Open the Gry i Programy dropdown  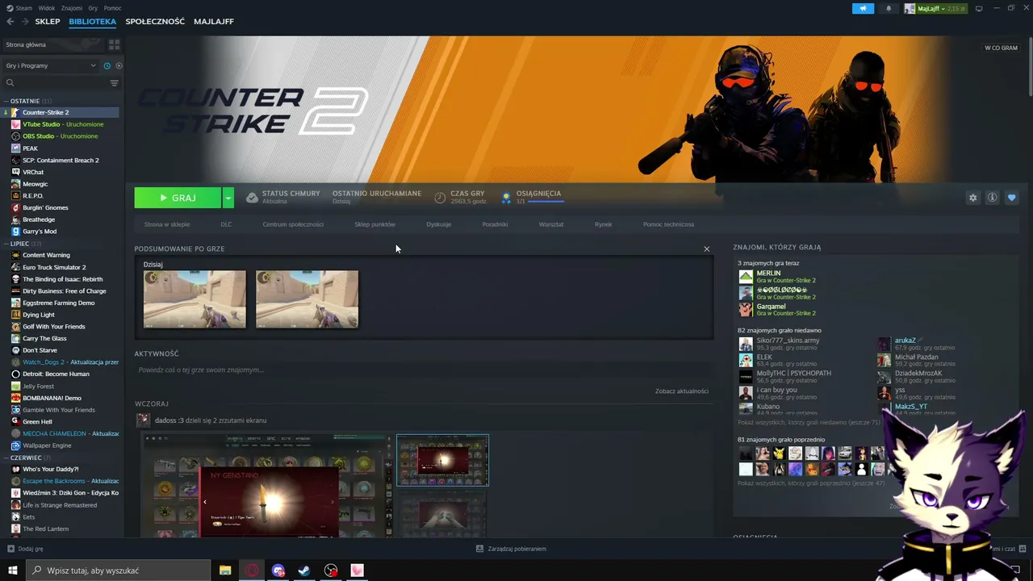50,65
